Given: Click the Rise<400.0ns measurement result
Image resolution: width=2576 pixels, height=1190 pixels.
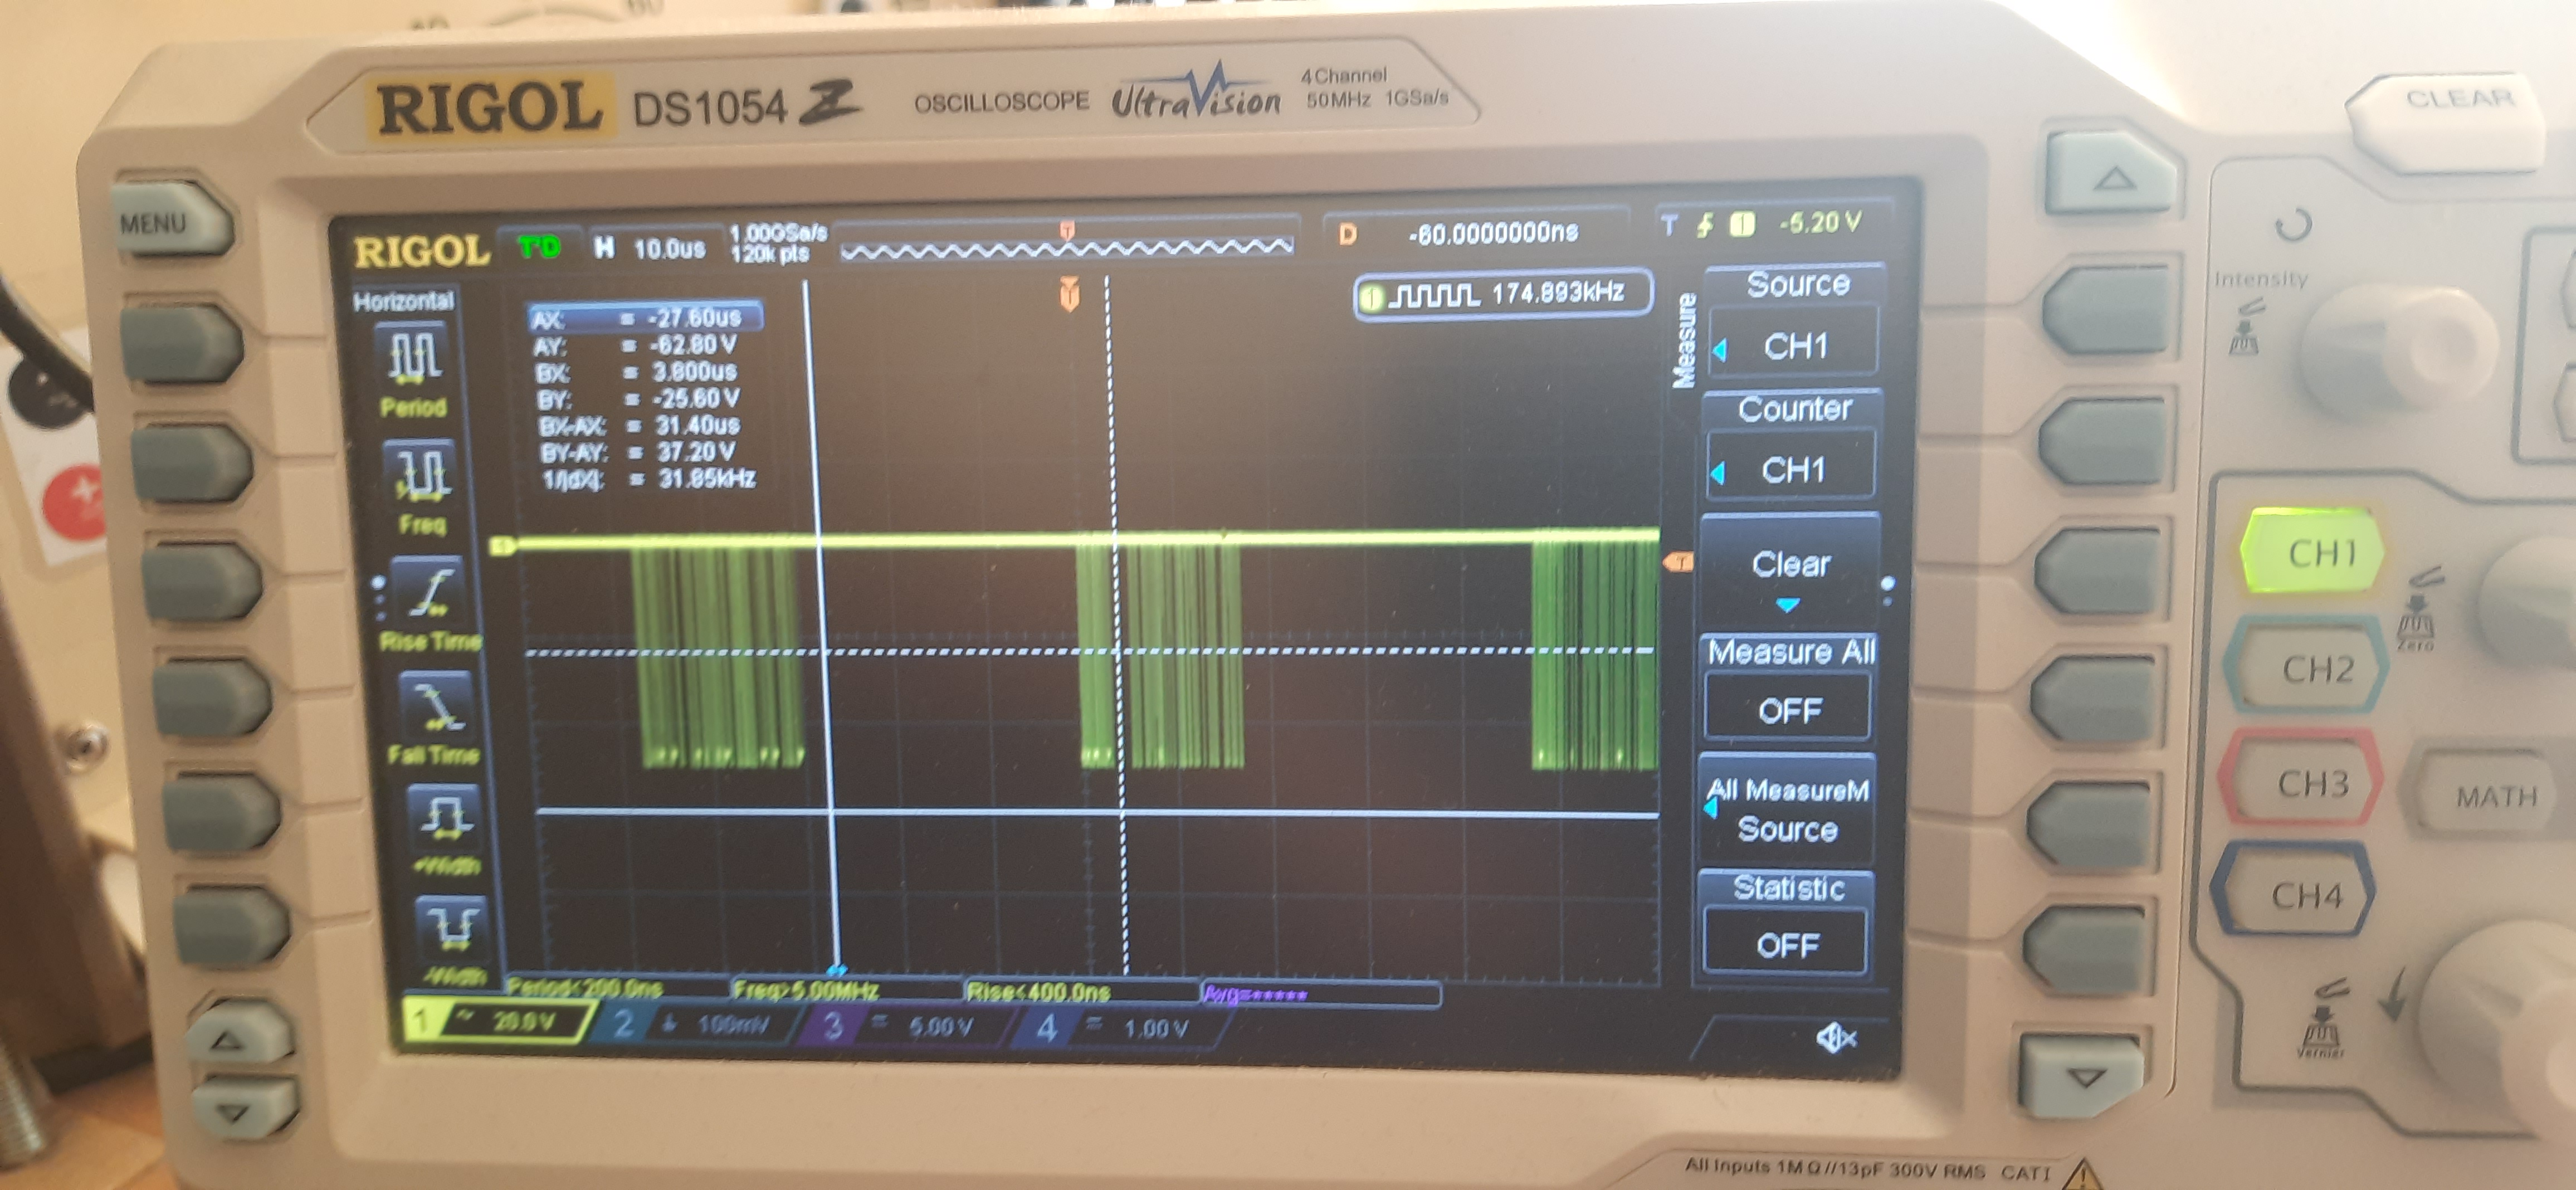Looking at the screenshot, I should pyautogui.click(x=1039, y=992).
